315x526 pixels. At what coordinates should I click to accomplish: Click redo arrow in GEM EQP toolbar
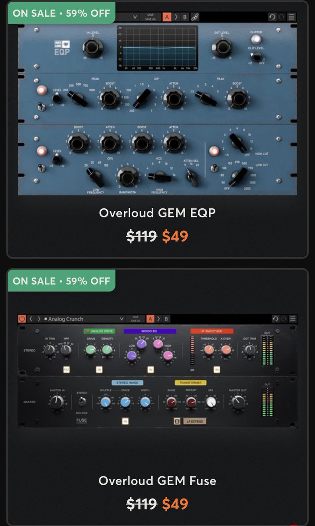tap(282, 17)
